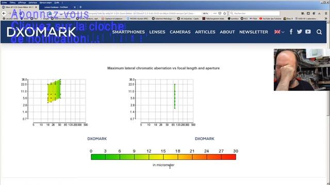This screenshot has width=330, height=185.
Task: Show more bookmarks with the chevron
Action: click(x=326, y=18)
